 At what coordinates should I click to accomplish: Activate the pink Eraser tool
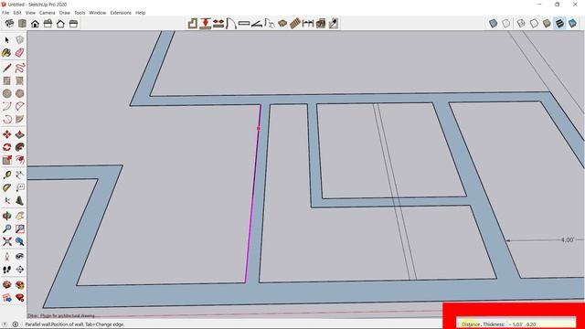(x=20, y=53)
